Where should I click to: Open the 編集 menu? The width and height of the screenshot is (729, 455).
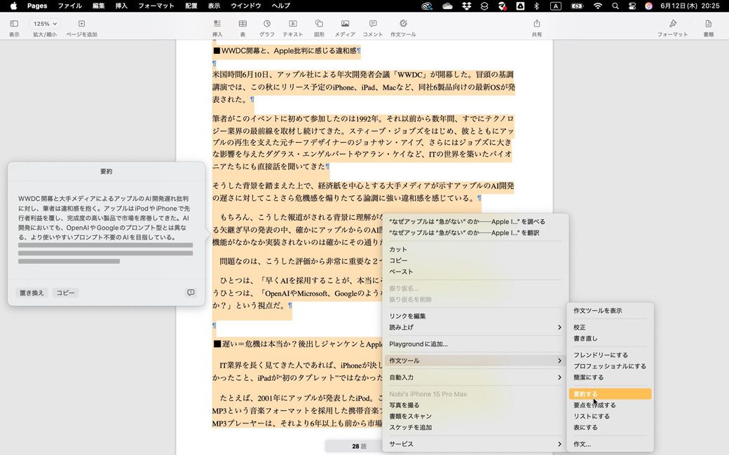(99, 6)
